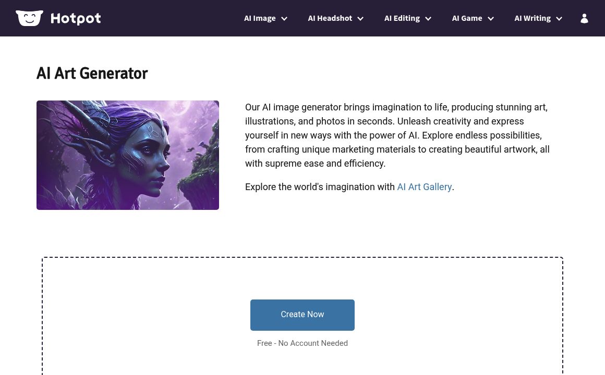605x375 pixels.
Task: Expand the AI Game dropdown
Action: 473,18
